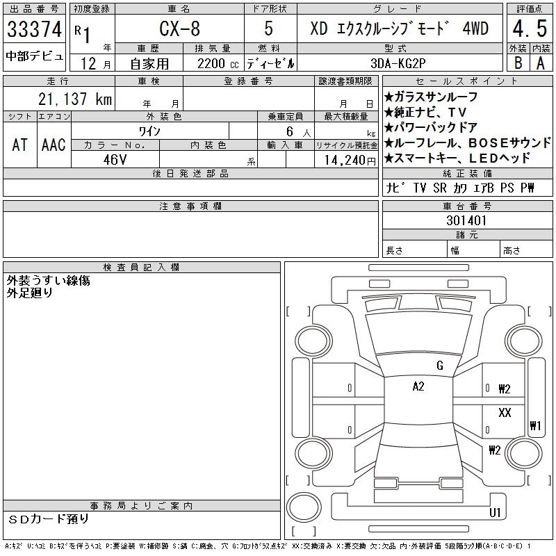The image size is (556, 556).
Task: Click interior grade A
Action: pos(541,63)
